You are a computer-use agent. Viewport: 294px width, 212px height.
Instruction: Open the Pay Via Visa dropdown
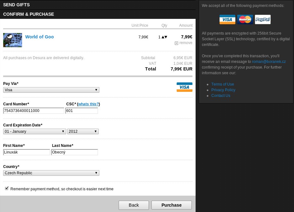point(51,90)
